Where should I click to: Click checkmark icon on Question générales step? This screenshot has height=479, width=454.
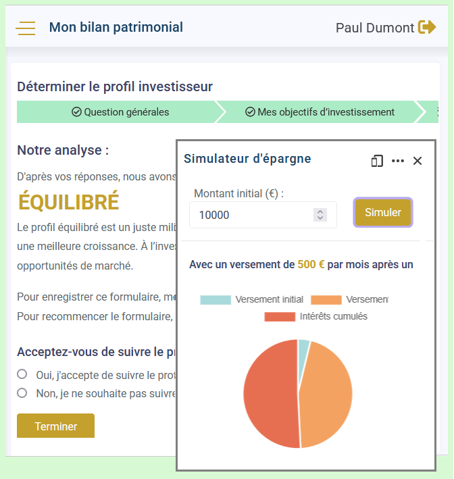(76, 112)
